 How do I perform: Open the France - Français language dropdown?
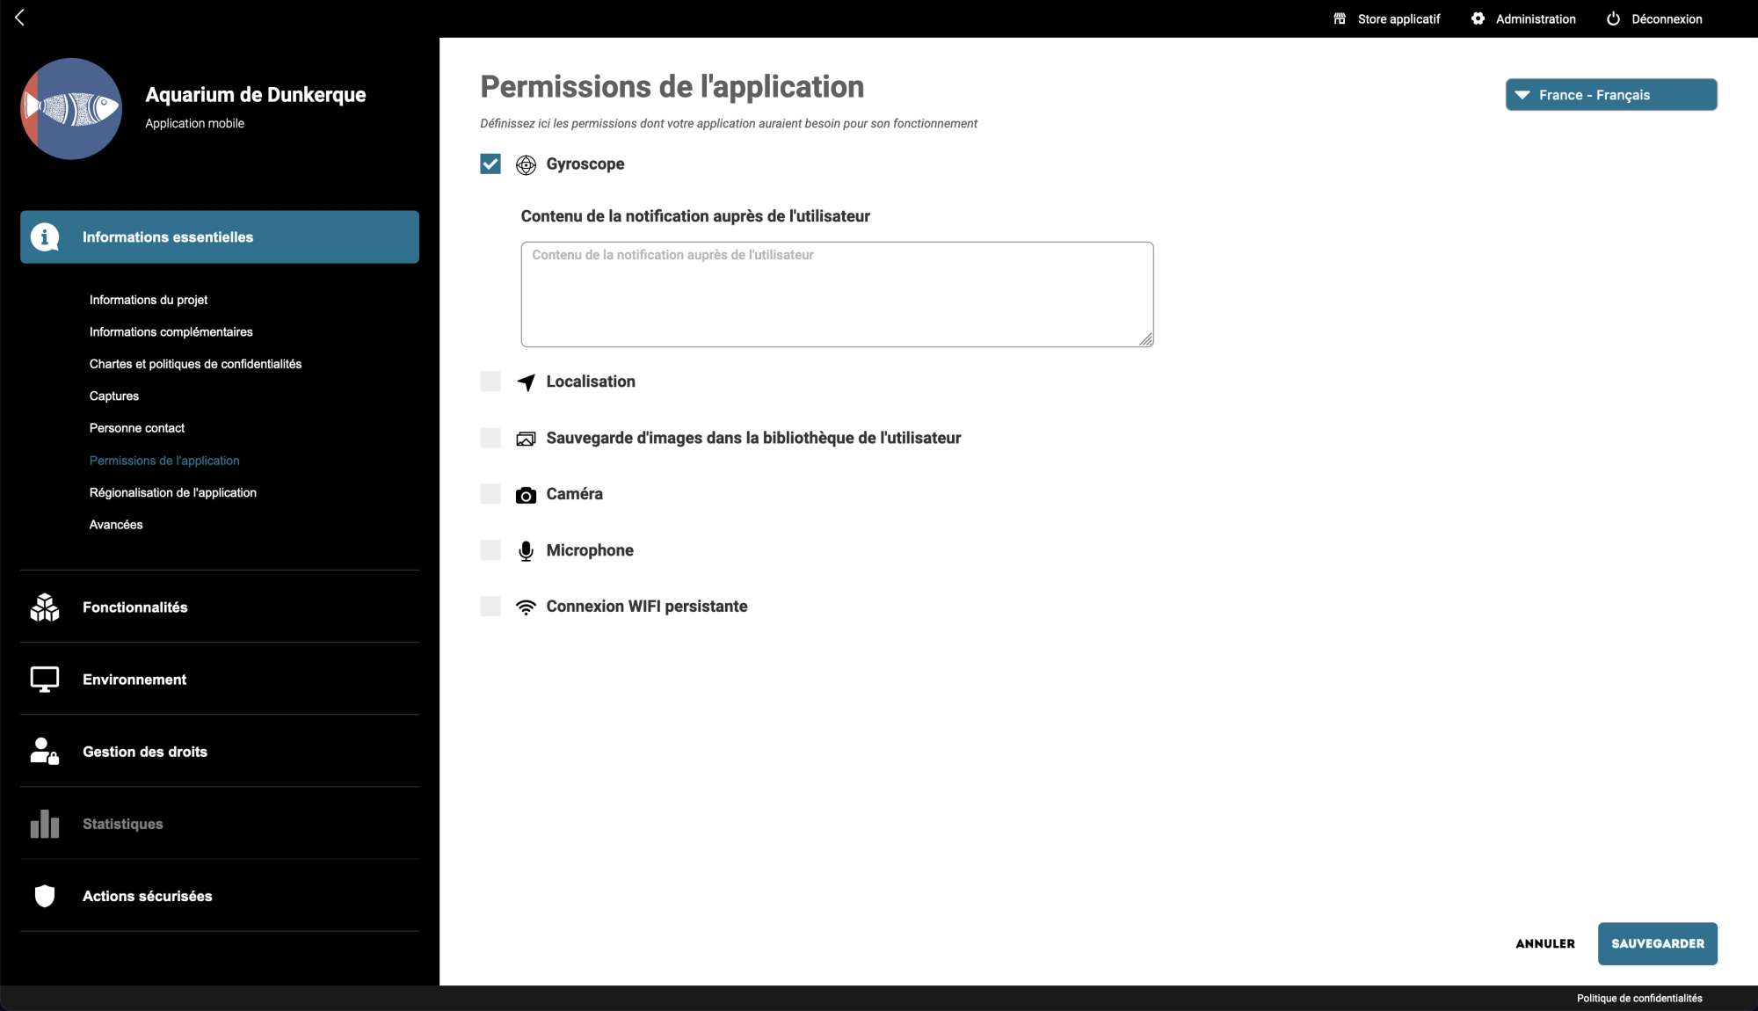coord(1610,95)
